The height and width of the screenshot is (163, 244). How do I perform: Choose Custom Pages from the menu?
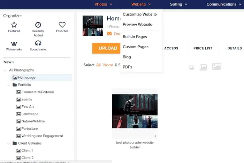(x=136, y=47)
